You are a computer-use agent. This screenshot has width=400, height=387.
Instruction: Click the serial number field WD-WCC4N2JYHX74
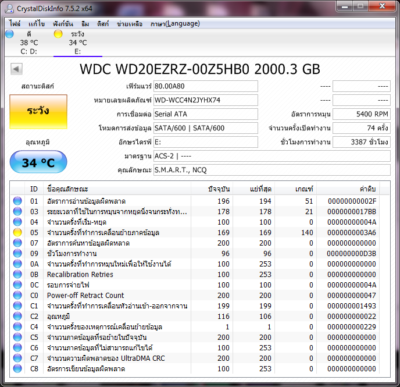coord(206,100)
